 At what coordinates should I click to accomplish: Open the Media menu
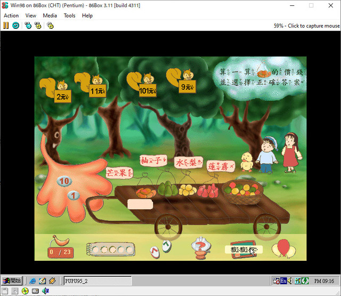50,15
